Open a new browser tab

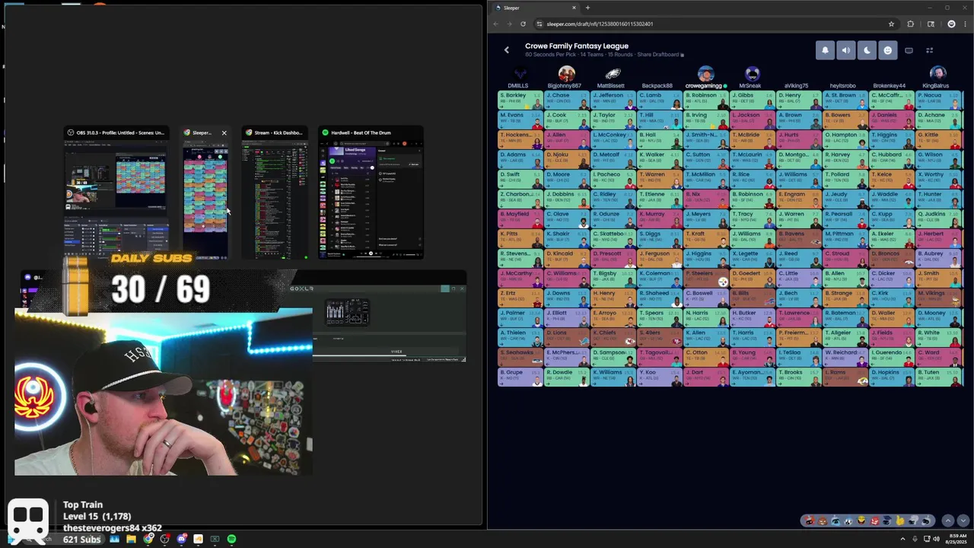click(587, 8)
